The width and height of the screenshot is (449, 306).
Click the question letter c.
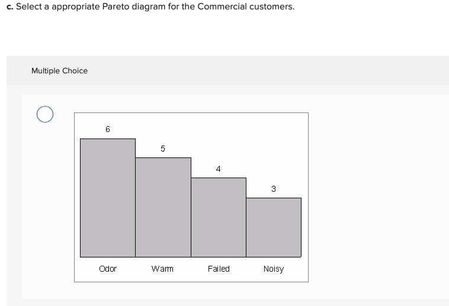coord(9,7)
